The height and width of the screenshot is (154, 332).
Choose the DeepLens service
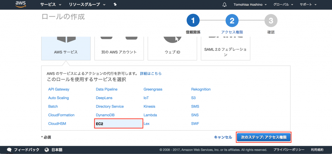click(x=104, y=98)
